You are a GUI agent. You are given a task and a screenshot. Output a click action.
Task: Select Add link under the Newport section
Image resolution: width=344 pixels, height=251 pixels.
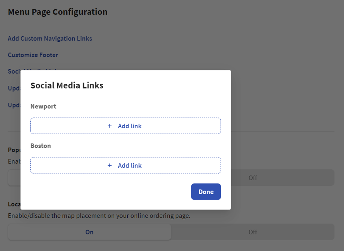pos(130,126)
